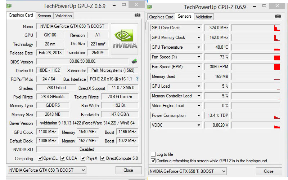Open the Video Engine Load dropdown
Viewport: 288px width, 180px height.
199,106
